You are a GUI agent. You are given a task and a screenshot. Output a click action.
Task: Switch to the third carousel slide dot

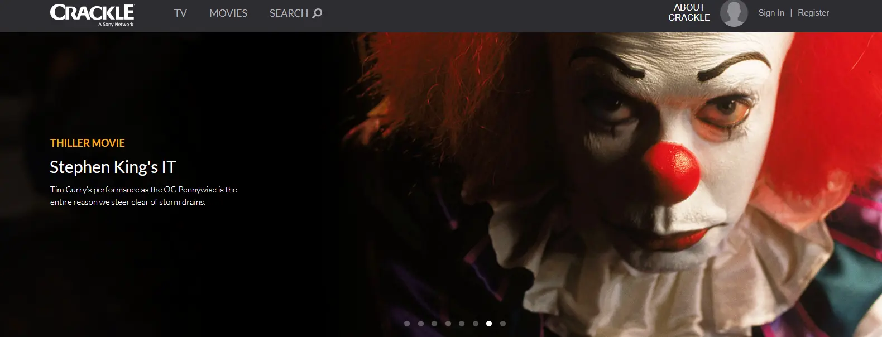tap(434, 324)
